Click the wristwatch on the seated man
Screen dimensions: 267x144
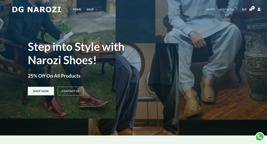pyautogui.click(x=228, y=15)
